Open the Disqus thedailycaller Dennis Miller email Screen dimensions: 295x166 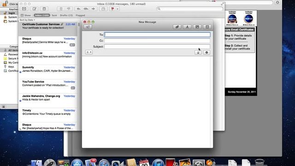pyautogui.click(x=48, y=43)
